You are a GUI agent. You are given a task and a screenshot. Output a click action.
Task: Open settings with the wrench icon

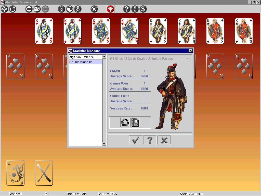94,9
